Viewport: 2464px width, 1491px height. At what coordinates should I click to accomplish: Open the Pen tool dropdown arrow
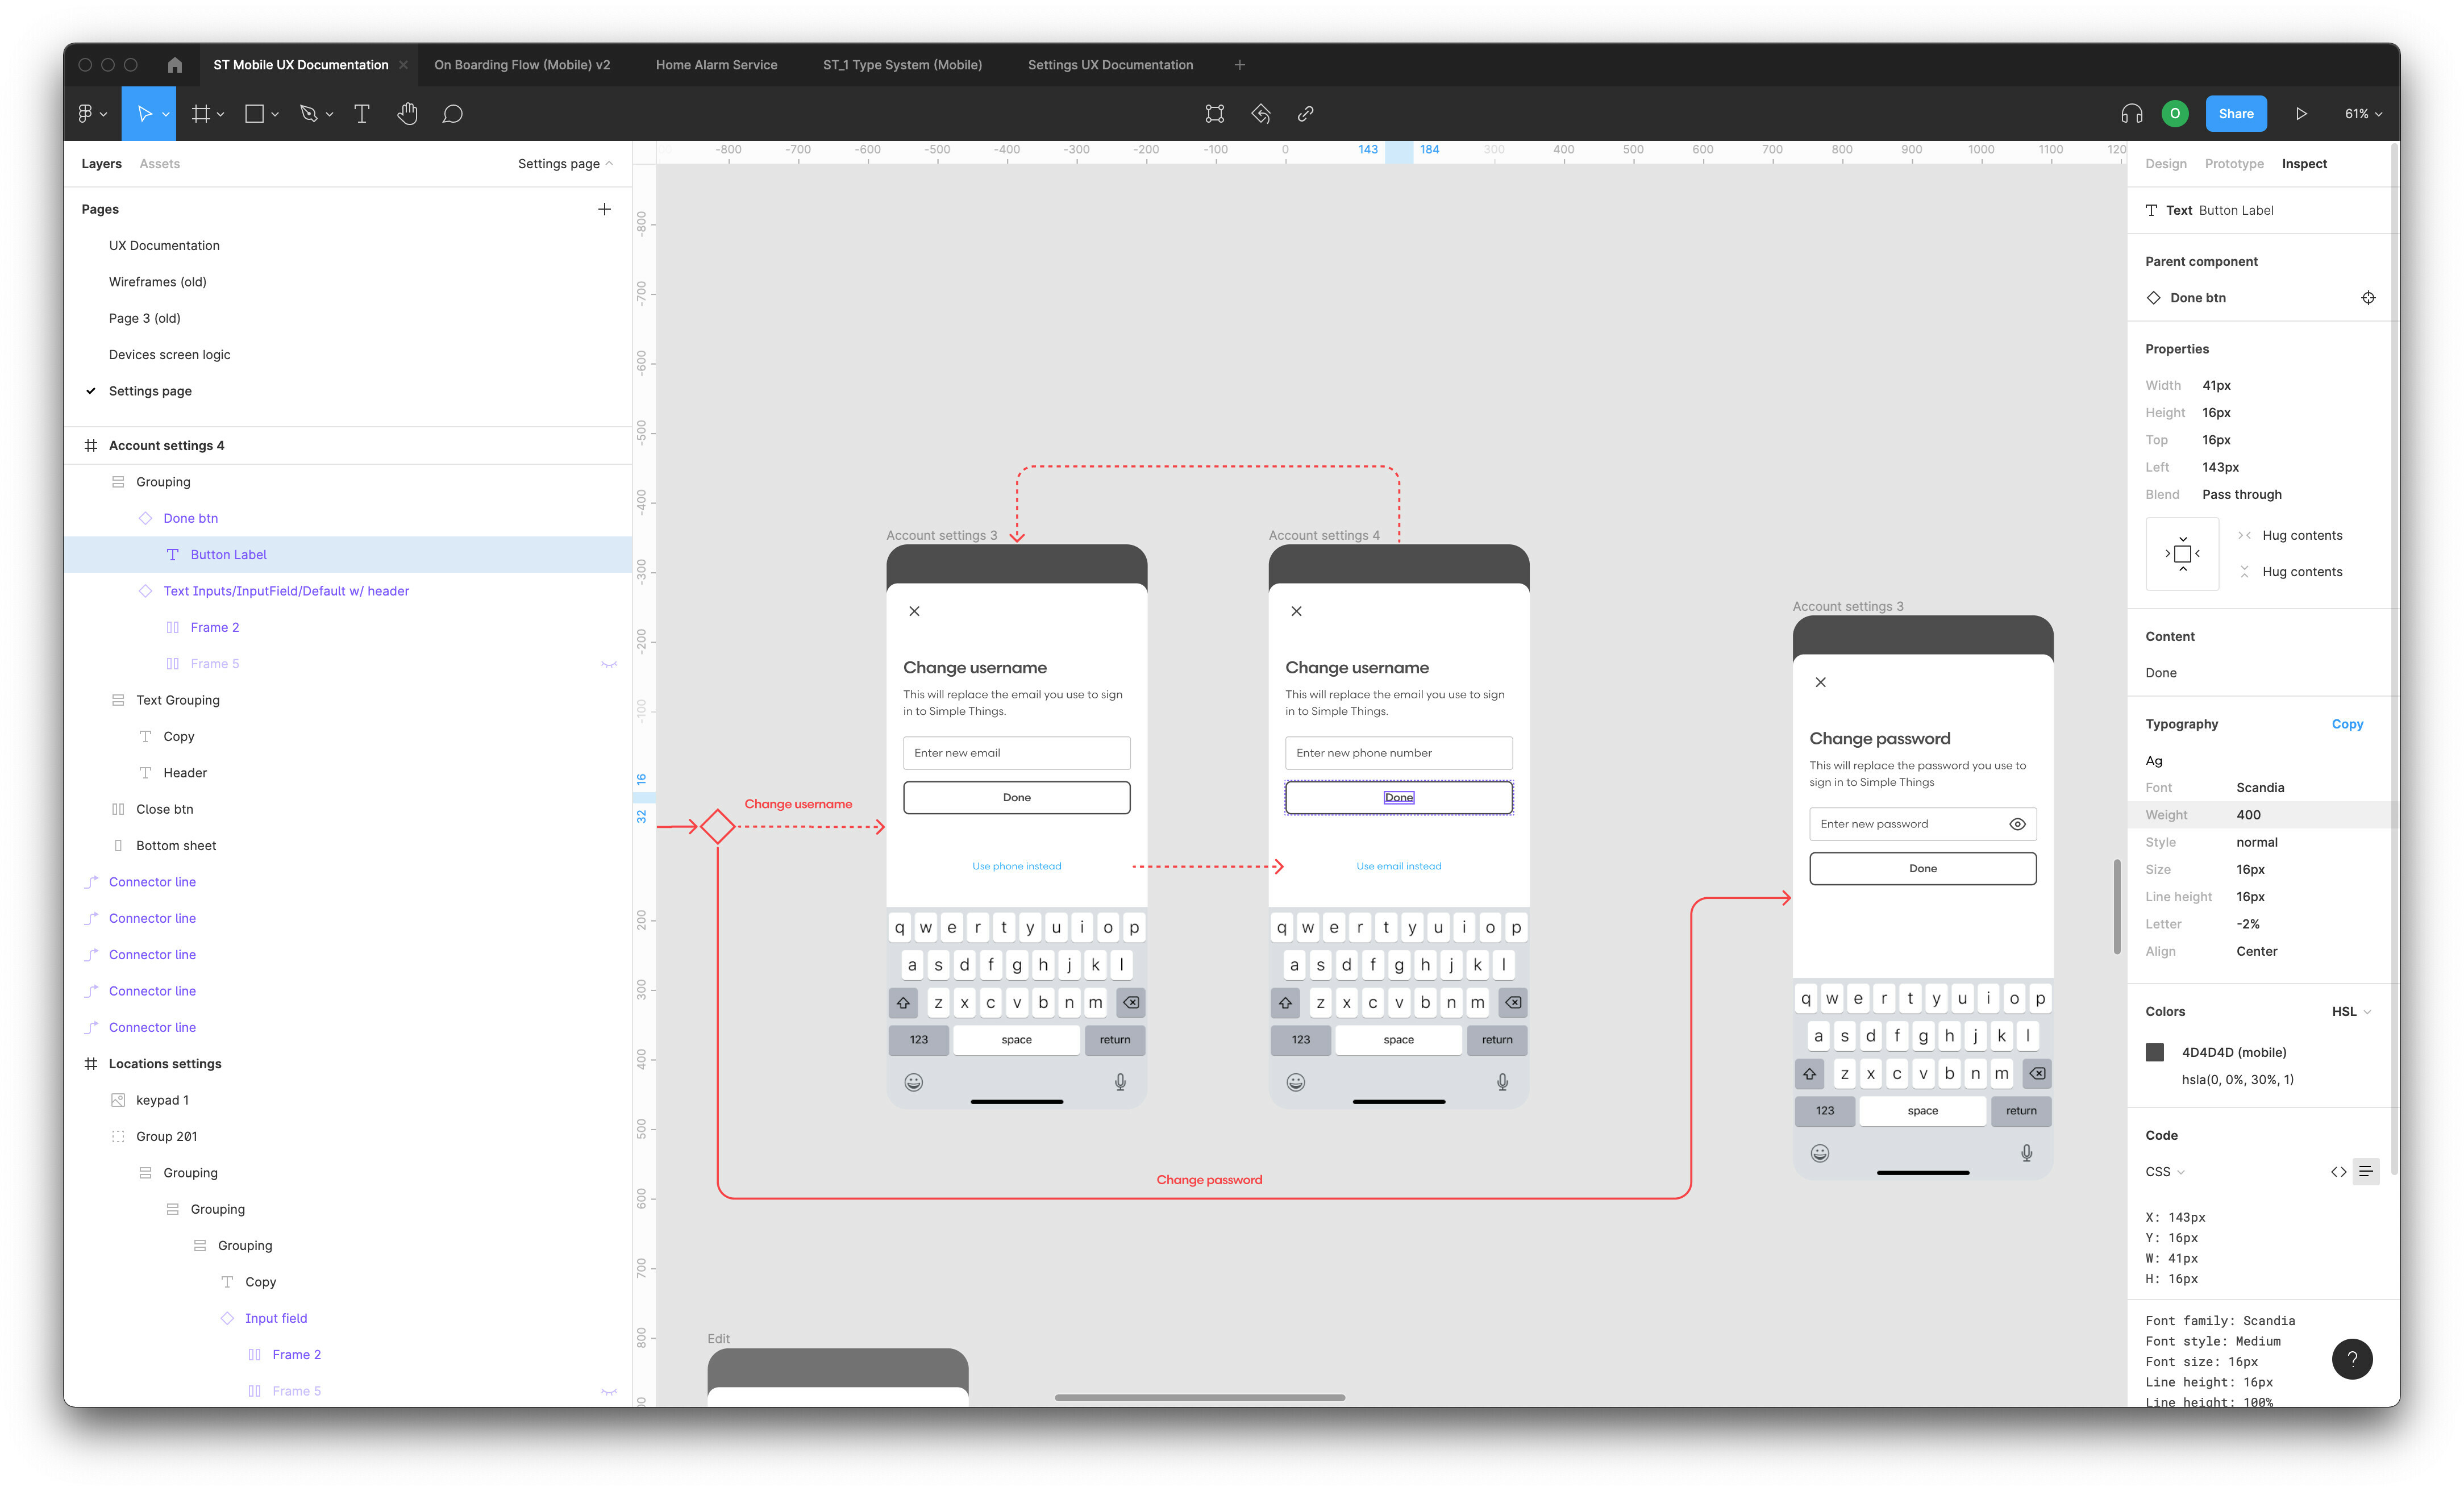329,115
